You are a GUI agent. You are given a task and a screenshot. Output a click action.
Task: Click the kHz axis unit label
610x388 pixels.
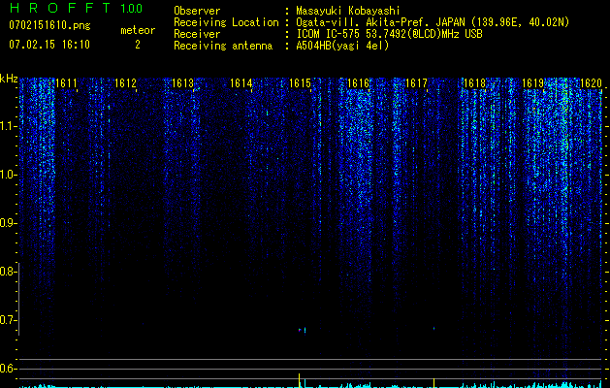coord(9,79)
